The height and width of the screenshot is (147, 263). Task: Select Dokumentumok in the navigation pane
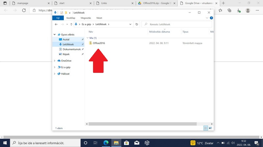(x=72, y=49)
